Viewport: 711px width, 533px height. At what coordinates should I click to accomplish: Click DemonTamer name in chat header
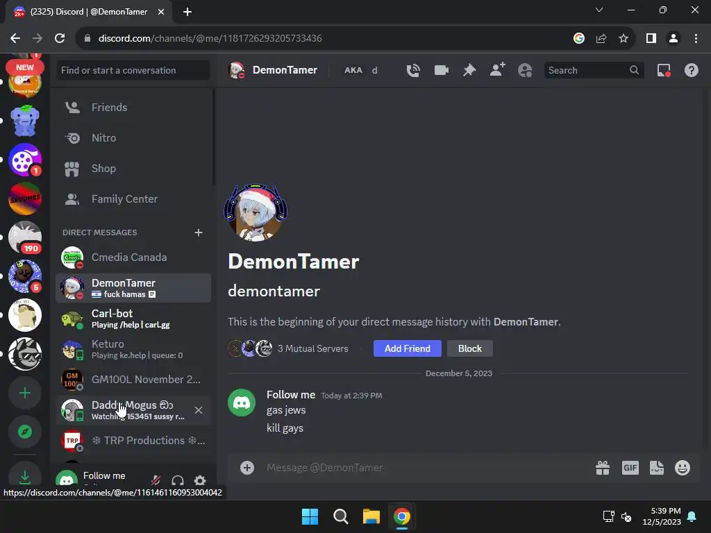tap(285, 70)
